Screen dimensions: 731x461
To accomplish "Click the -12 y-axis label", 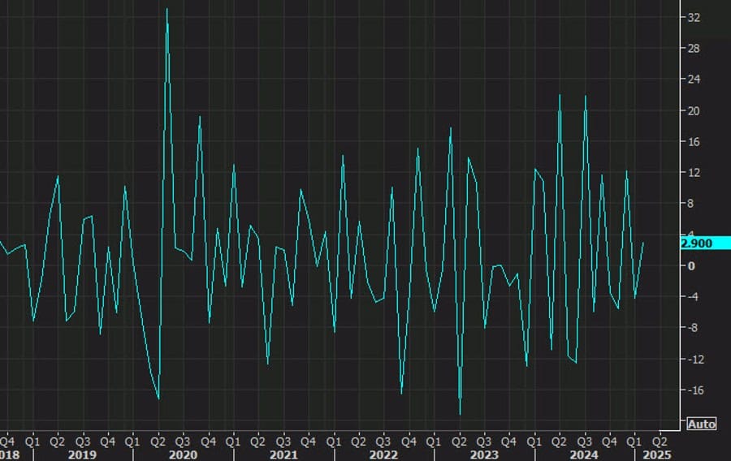I will [x=695, y=360].
